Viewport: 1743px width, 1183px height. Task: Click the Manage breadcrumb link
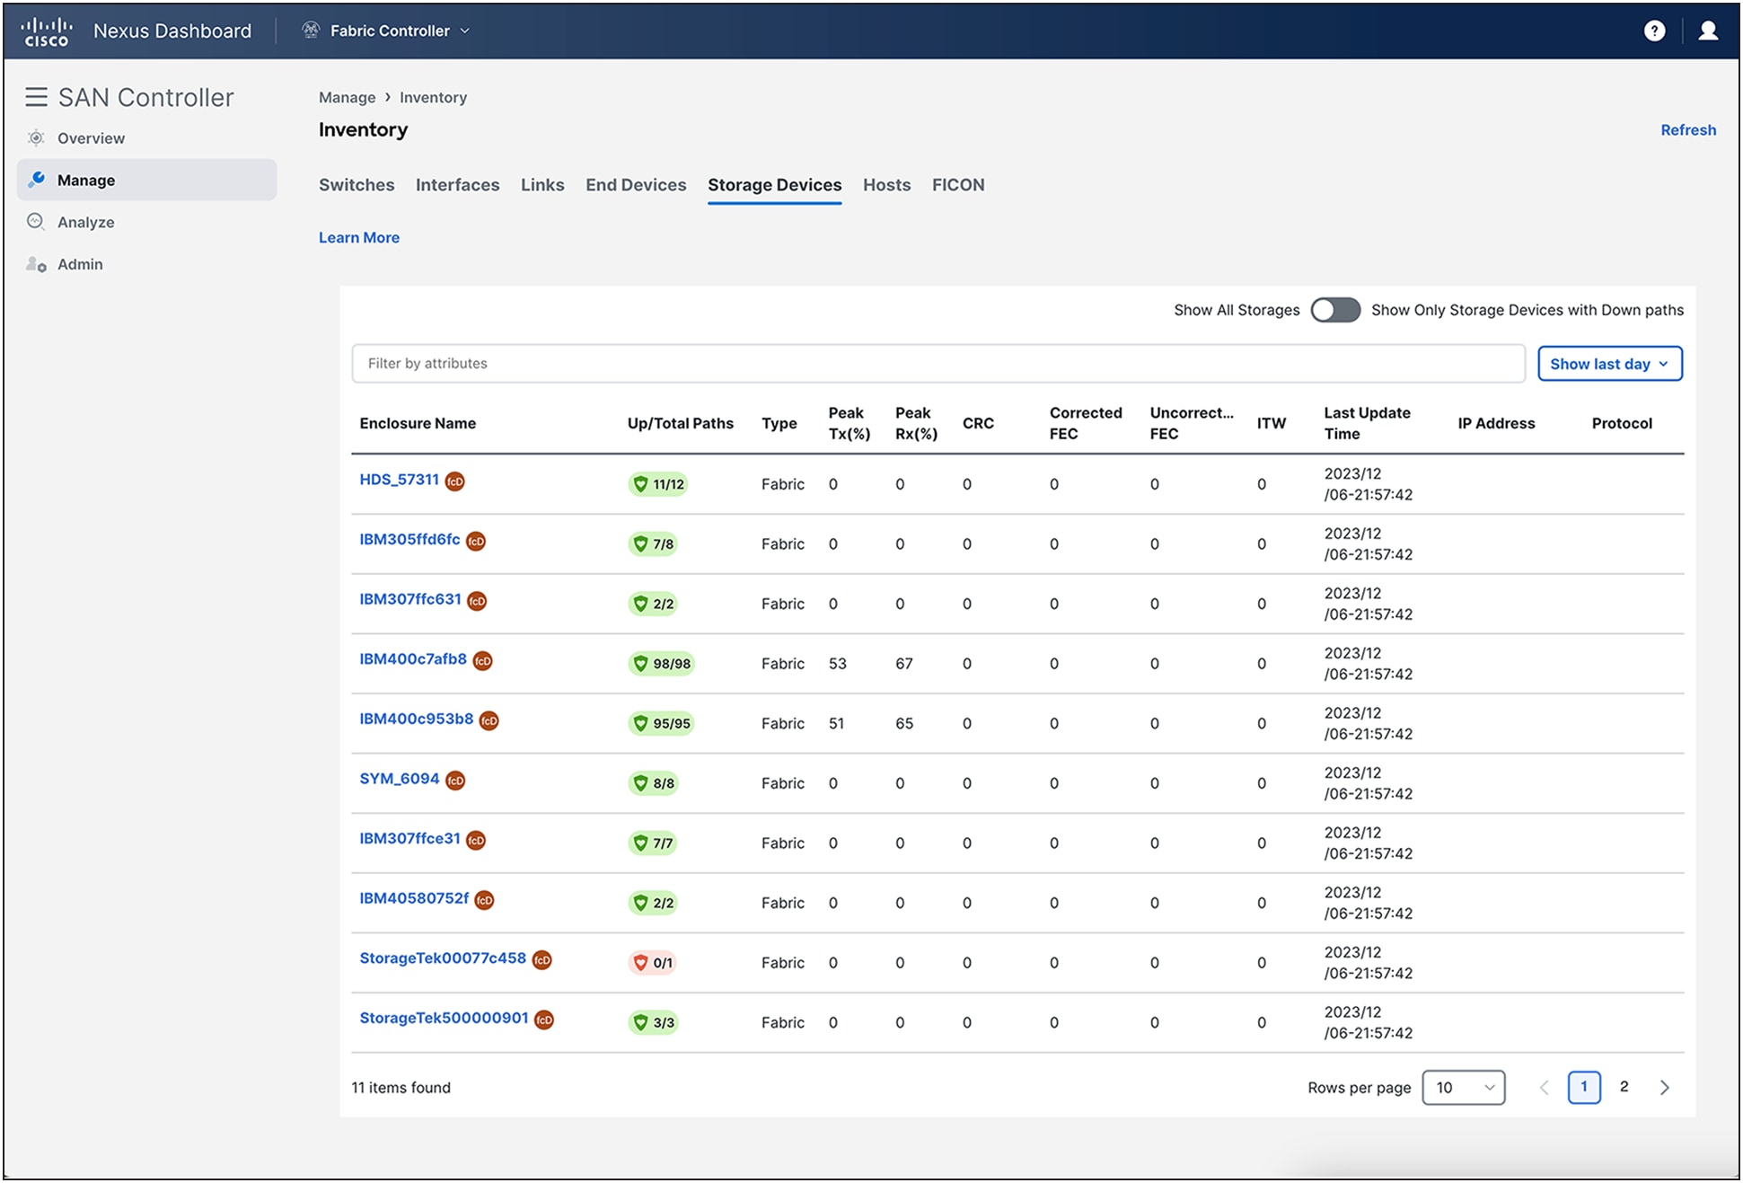point(347,97)
